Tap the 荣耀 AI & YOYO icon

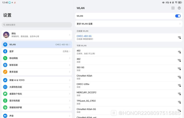[x=5, y=80]
